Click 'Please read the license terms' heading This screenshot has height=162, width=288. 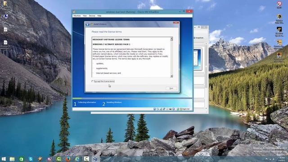click(107, 32)
